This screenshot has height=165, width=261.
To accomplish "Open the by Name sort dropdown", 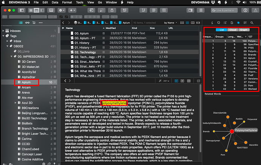I will [x=171, y=23].
